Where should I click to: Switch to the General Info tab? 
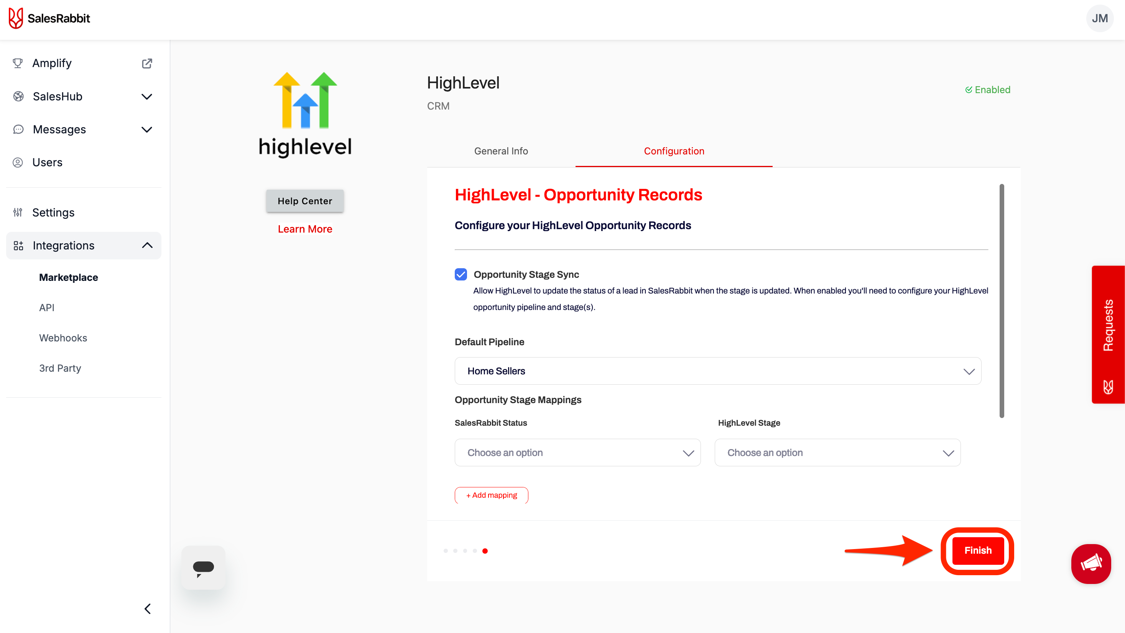(501, 151)
